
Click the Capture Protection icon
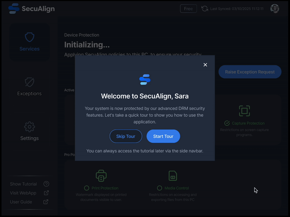(x=244, y=111)
